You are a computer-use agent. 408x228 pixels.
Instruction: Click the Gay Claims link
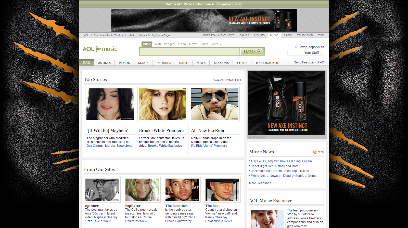pyautogui.click(x=95, y=146)
